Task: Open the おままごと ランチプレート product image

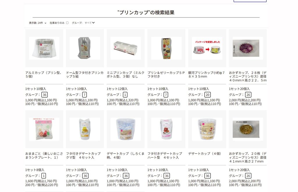Action: pyautogui.click(x=44, y=129)
